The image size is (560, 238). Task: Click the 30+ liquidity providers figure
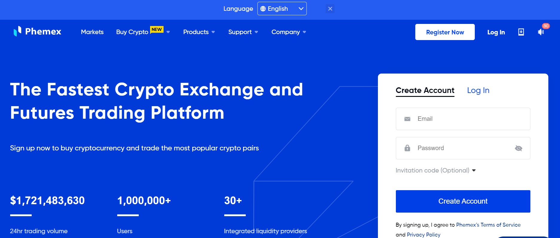[233, 200]
